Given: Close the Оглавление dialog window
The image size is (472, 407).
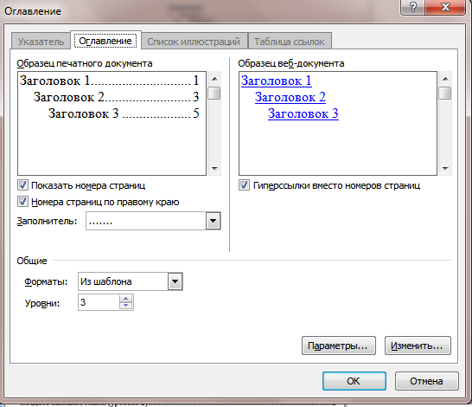Looking at the screenshot, I should click(x=445, y=7).
